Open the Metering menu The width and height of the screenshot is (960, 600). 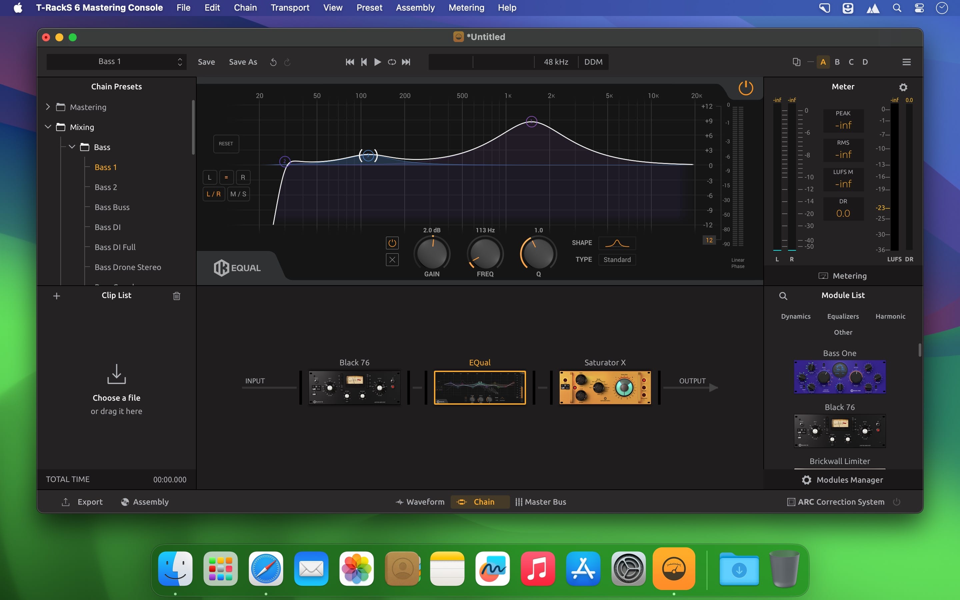coord(466,8)
